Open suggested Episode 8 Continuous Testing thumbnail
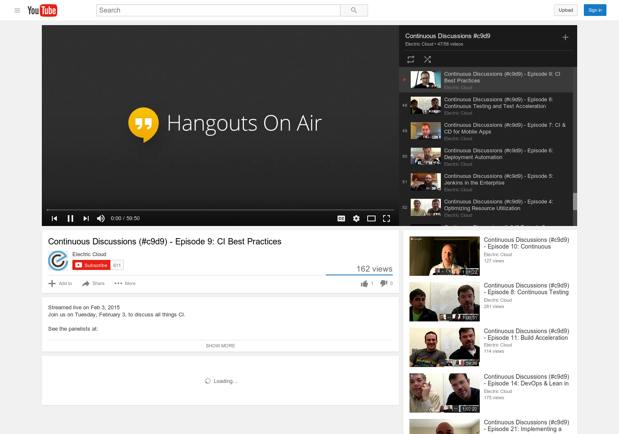Viewport: 619px width, 434px height. pyautogui.click(x=445, y=302)
